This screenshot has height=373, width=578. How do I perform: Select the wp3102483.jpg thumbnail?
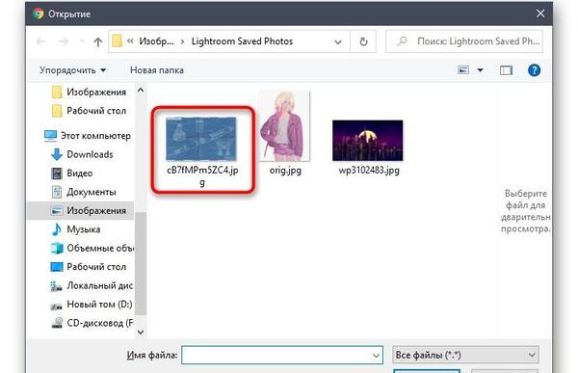pyautogui.click(x=368, y=141)
